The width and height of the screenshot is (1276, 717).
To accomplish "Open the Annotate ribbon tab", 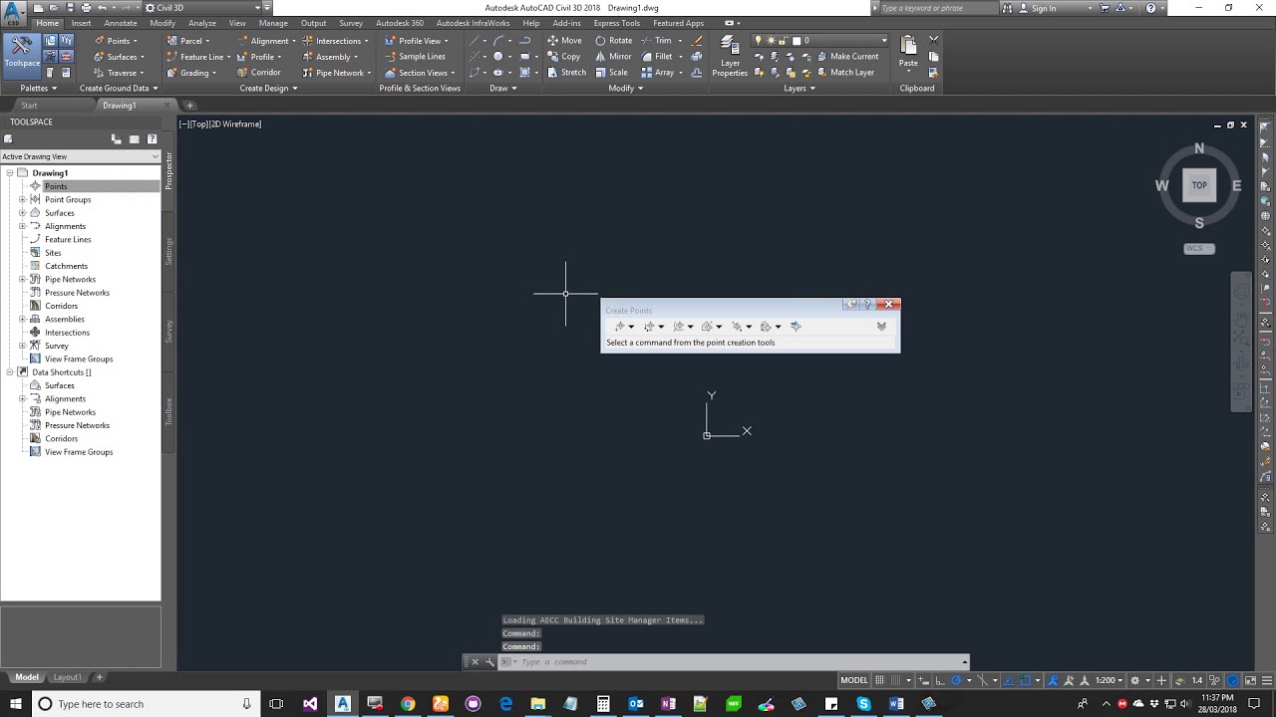I will tap(121, 23).
